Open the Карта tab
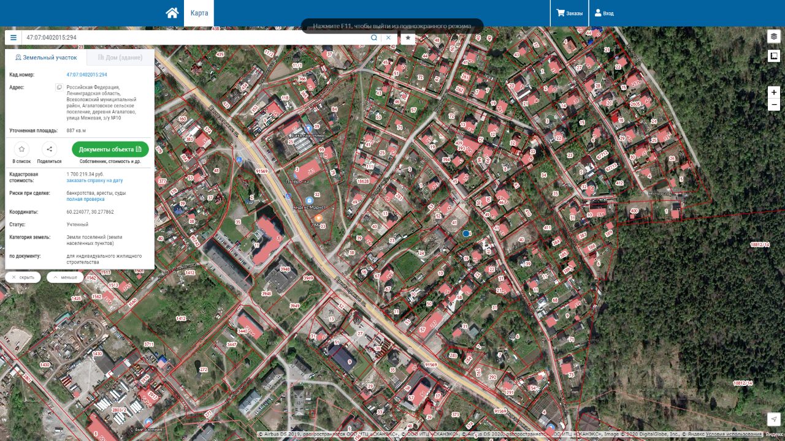 [199, 13]
